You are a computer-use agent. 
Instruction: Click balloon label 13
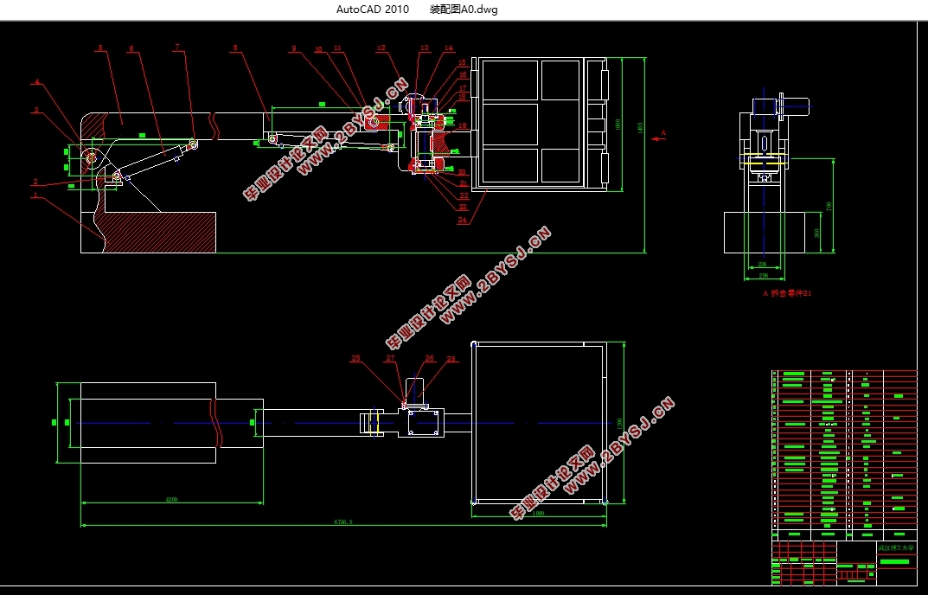(425, 48)
